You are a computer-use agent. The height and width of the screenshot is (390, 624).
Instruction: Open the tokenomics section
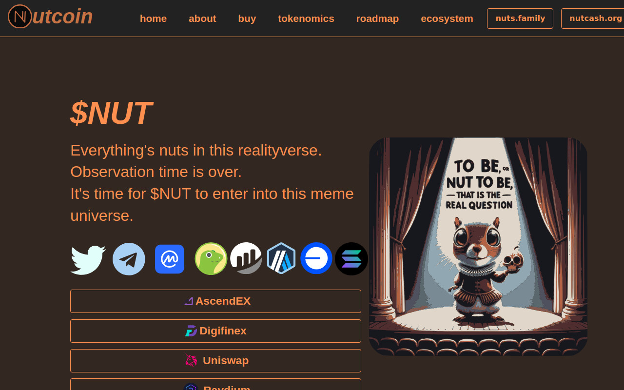click(306, 19)
